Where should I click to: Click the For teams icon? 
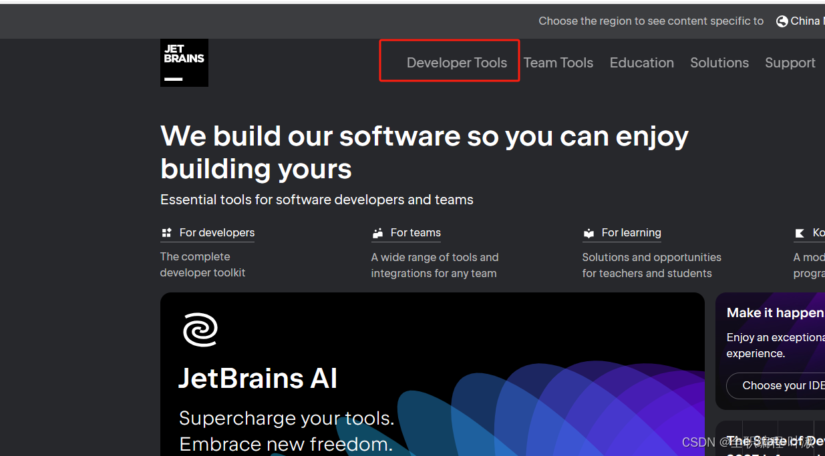pos(378,233)
